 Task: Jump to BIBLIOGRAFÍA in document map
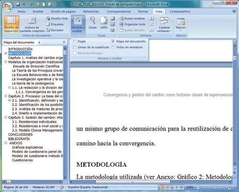pyautogui.click(x=19, y=139)
